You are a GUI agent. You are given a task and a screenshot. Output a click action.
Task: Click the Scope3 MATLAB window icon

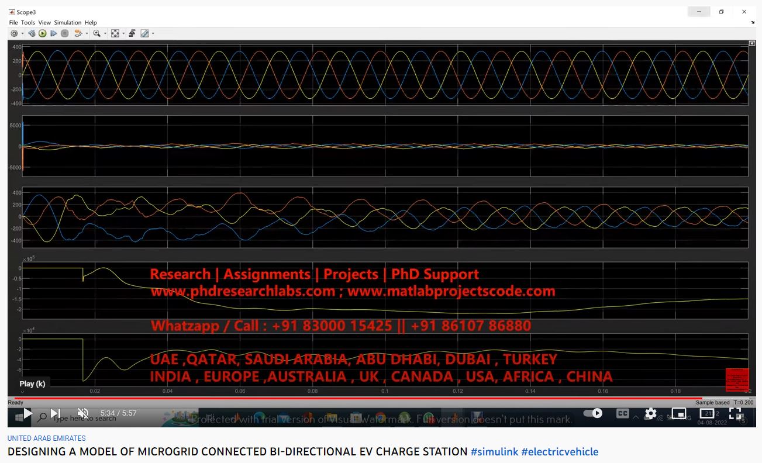(12, 12)
